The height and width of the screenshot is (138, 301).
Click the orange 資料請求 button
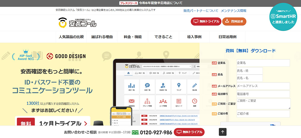coord(234,21)
